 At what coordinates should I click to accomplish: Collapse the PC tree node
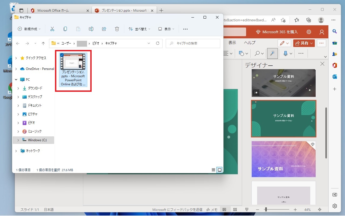point(16,80)
